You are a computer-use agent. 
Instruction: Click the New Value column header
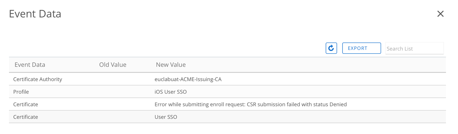[170, 65]
